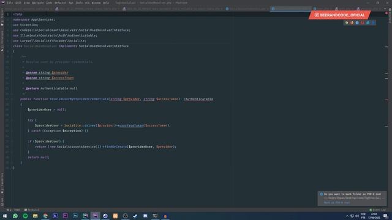Open Windows notification center icon
The width and height of the screenshot is (392, 220).
[x=385, y=216]
